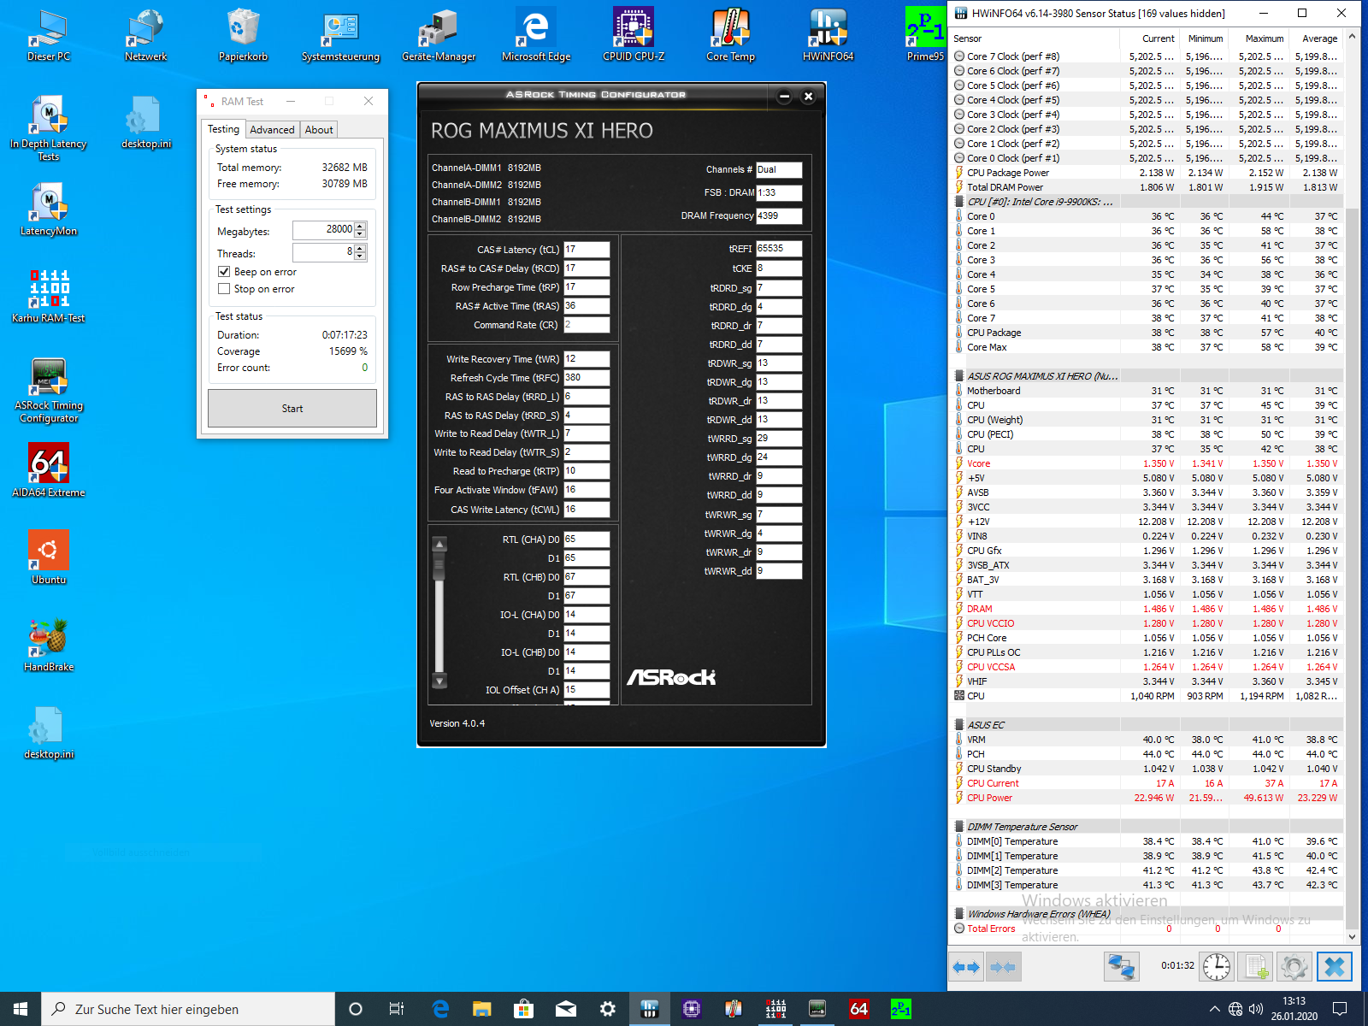Open Systemsteuerung from the desktop

click(340, 36)
